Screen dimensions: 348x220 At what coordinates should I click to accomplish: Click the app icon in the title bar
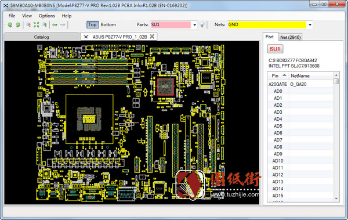point(6,5)
